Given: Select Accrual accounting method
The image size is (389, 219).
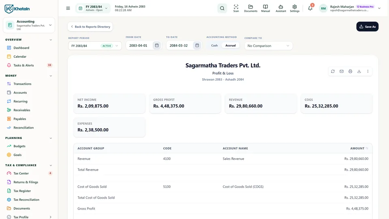Looking at the screenshot, I should [x=231, y=45].
